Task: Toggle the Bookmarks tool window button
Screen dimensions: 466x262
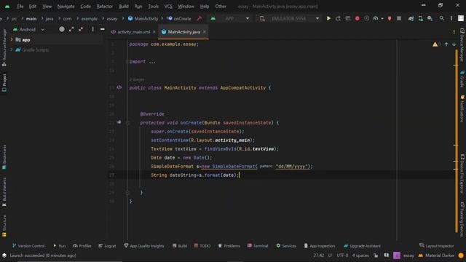Action: tap(4, 157)
